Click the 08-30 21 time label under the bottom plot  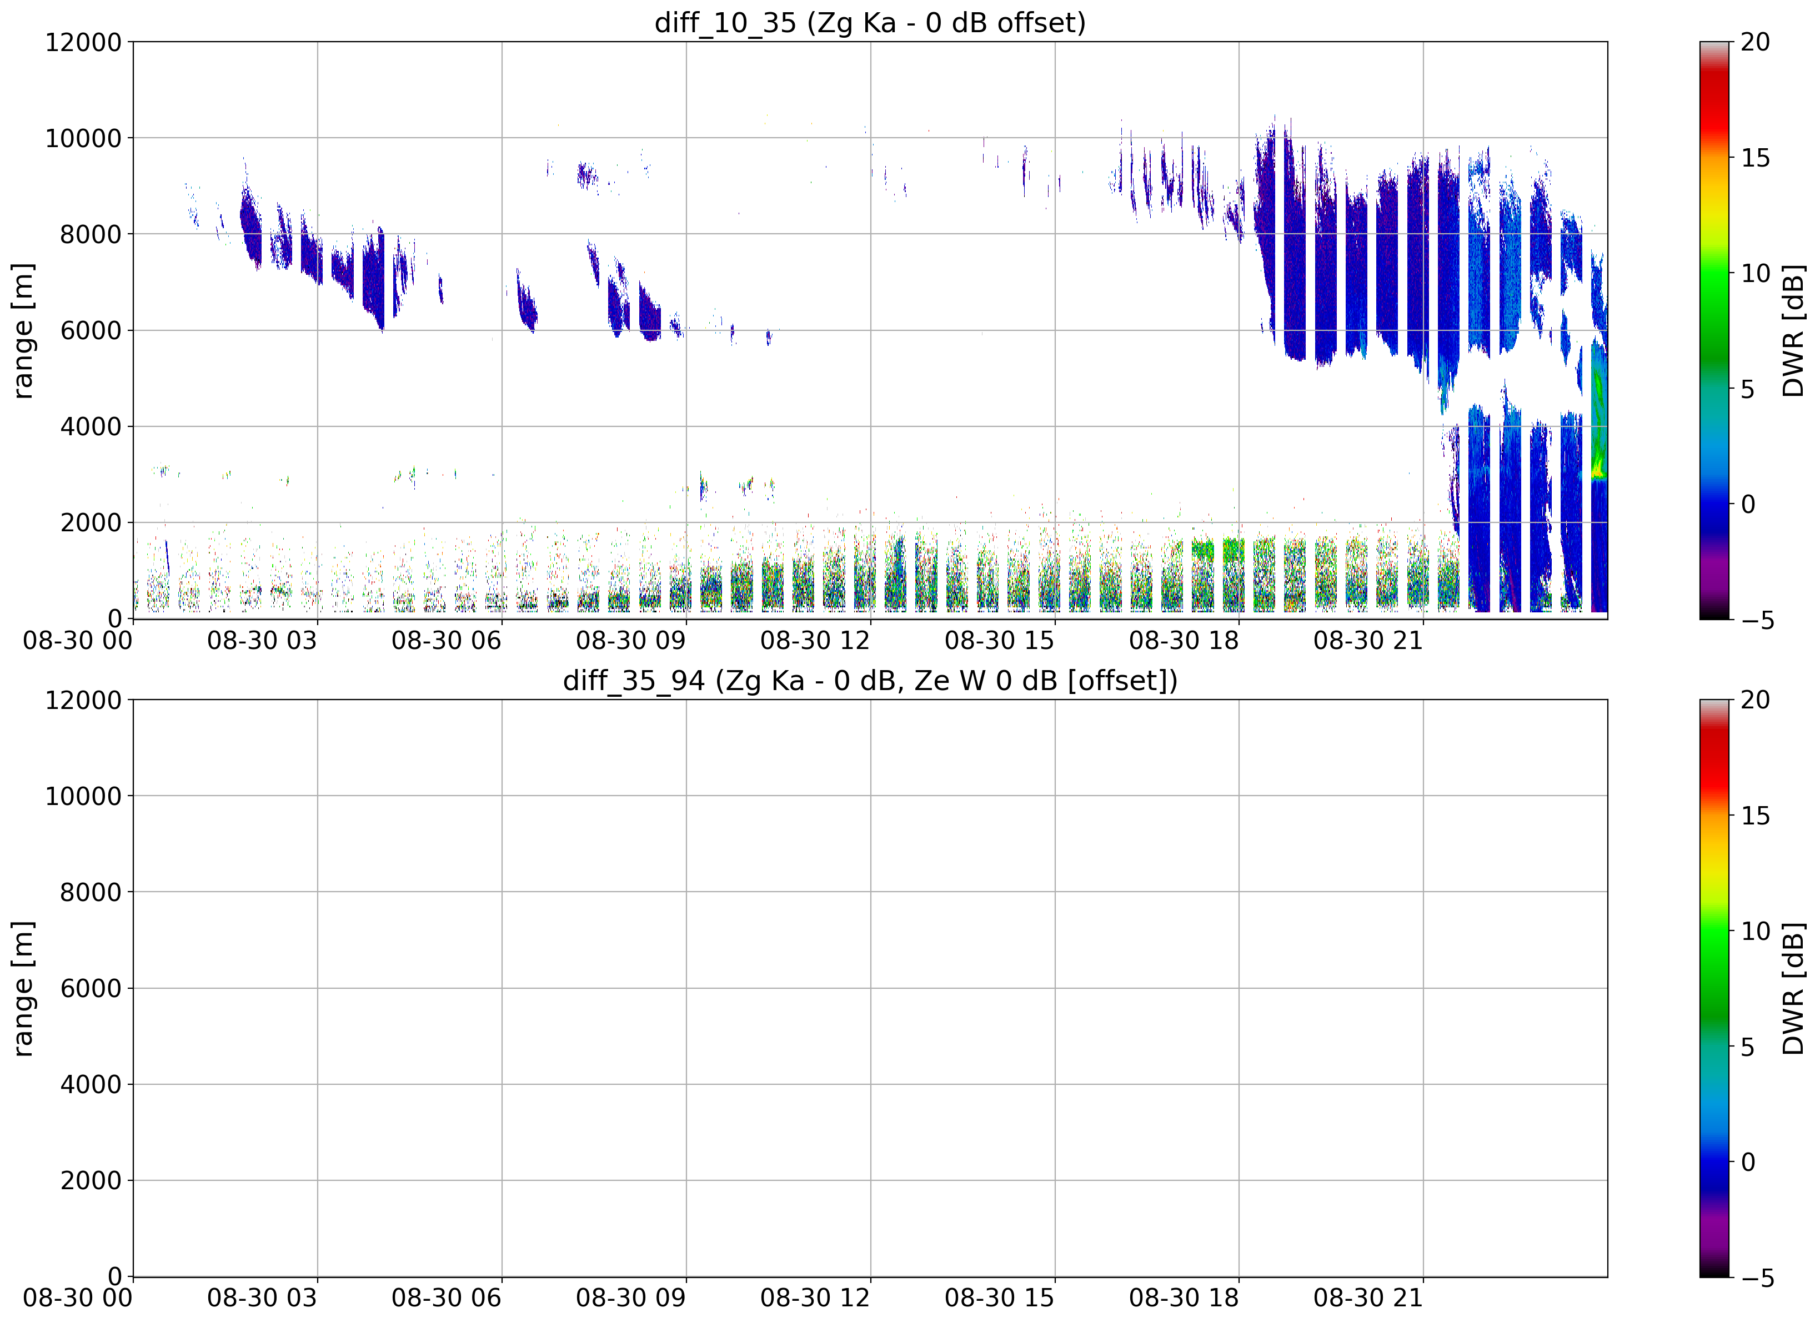[x=1368, y=1299]
